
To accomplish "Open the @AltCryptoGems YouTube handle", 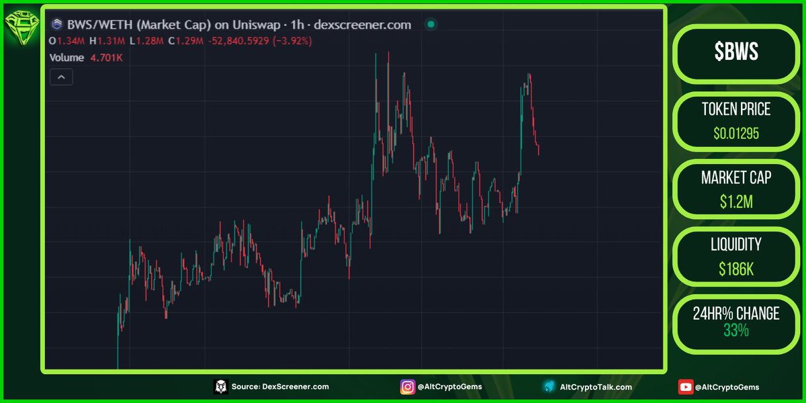I will coord(727,387).
